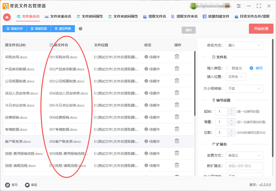Remove 今日会议安排.docx using its trash icon
276x191 pixels.
point(177,105)
